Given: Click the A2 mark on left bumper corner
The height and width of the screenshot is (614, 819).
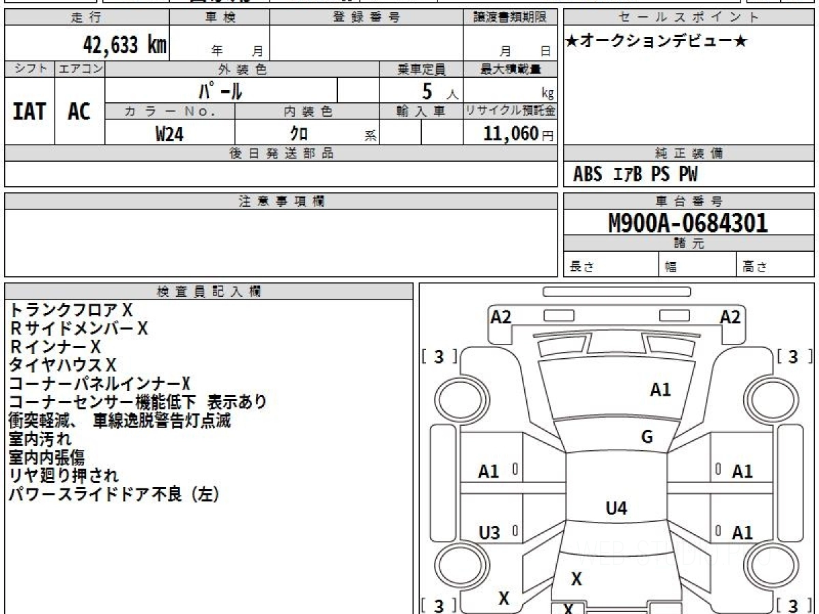Looking at the screenshot, I should (501, 317).
